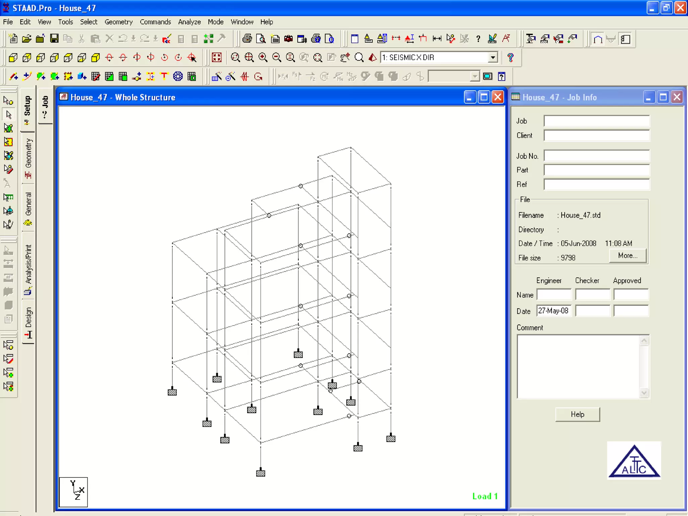Open the Geometry menu

pos(118,22)
